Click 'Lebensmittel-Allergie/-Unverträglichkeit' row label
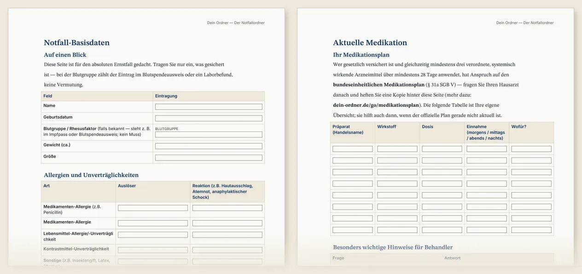 (x=78, y=236)
